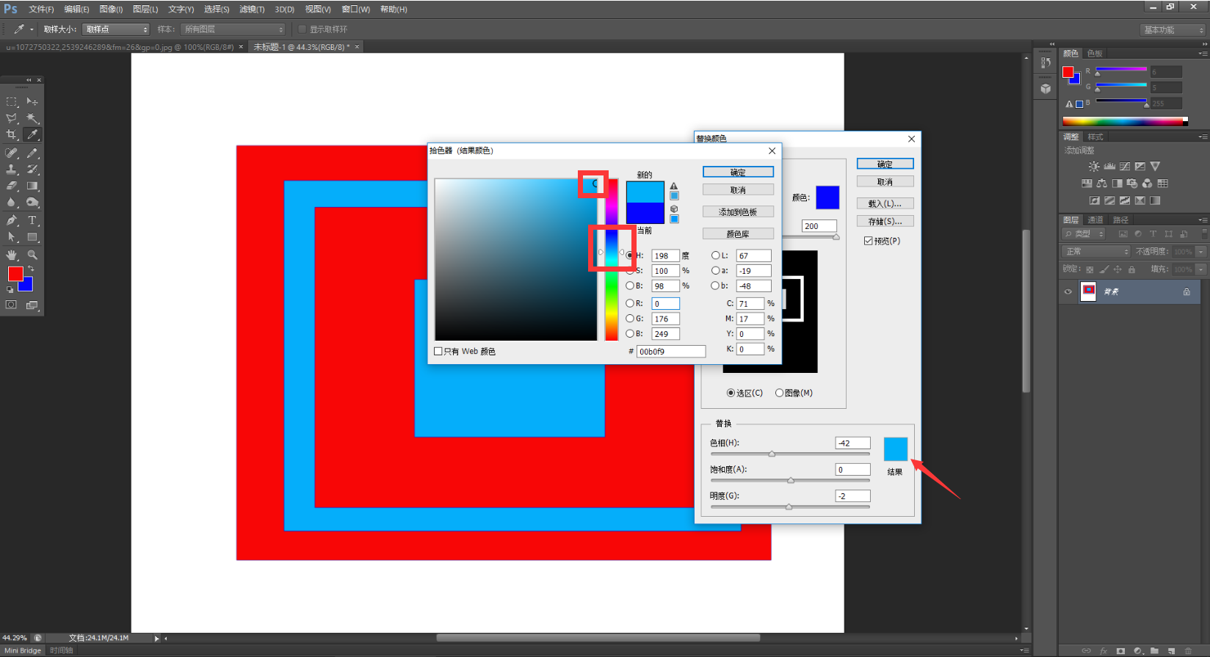The height and width of the screenshot is (657, 1210).
Task: Select the Pencil tool in toolbox
Action: 32,153
